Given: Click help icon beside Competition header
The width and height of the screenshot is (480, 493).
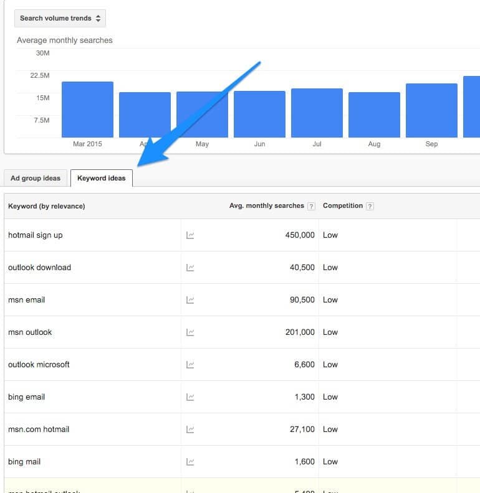Looking at the screenshot, I should tap(370, 206).
